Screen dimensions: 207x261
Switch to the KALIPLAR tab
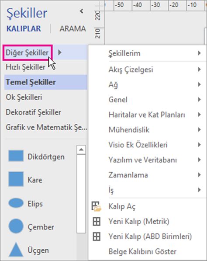(24, 28)
